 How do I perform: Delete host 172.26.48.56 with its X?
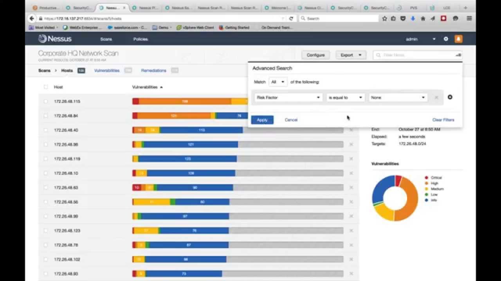click(351, 202)
